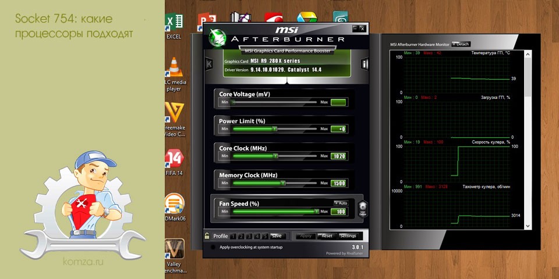Click the 'MSI R9 280X series' text

click(275, 61)
